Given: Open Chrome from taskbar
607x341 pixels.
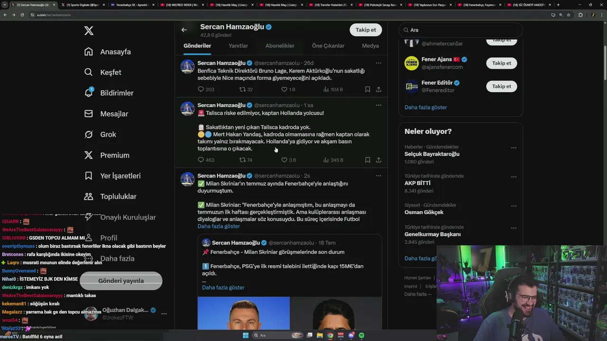Looking at the screenshot, I should [330, 335].
